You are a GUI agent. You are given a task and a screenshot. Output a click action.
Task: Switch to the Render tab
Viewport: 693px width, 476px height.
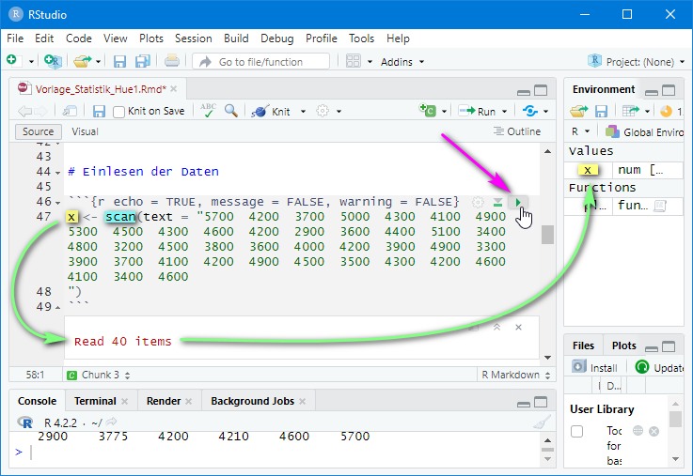tap(164, 401)
